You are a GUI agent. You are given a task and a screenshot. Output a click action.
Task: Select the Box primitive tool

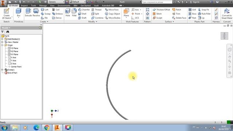pyautogui.click(x=19, y=13)
